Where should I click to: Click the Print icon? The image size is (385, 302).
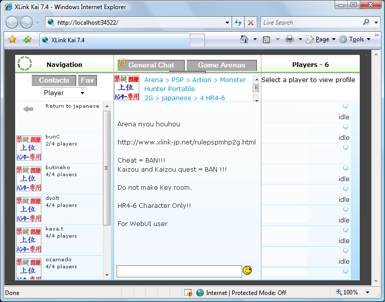[290, 39]
